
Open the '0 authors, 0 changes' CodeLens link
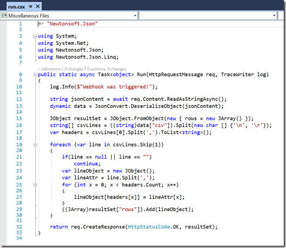click(x=107, y=69)
